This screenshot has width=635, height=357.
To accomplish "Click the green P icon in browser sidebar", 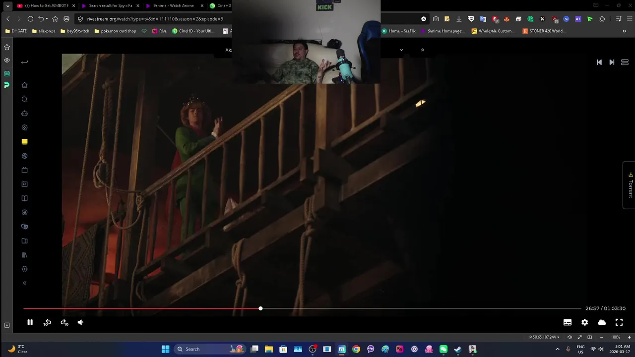I will 7,85.
